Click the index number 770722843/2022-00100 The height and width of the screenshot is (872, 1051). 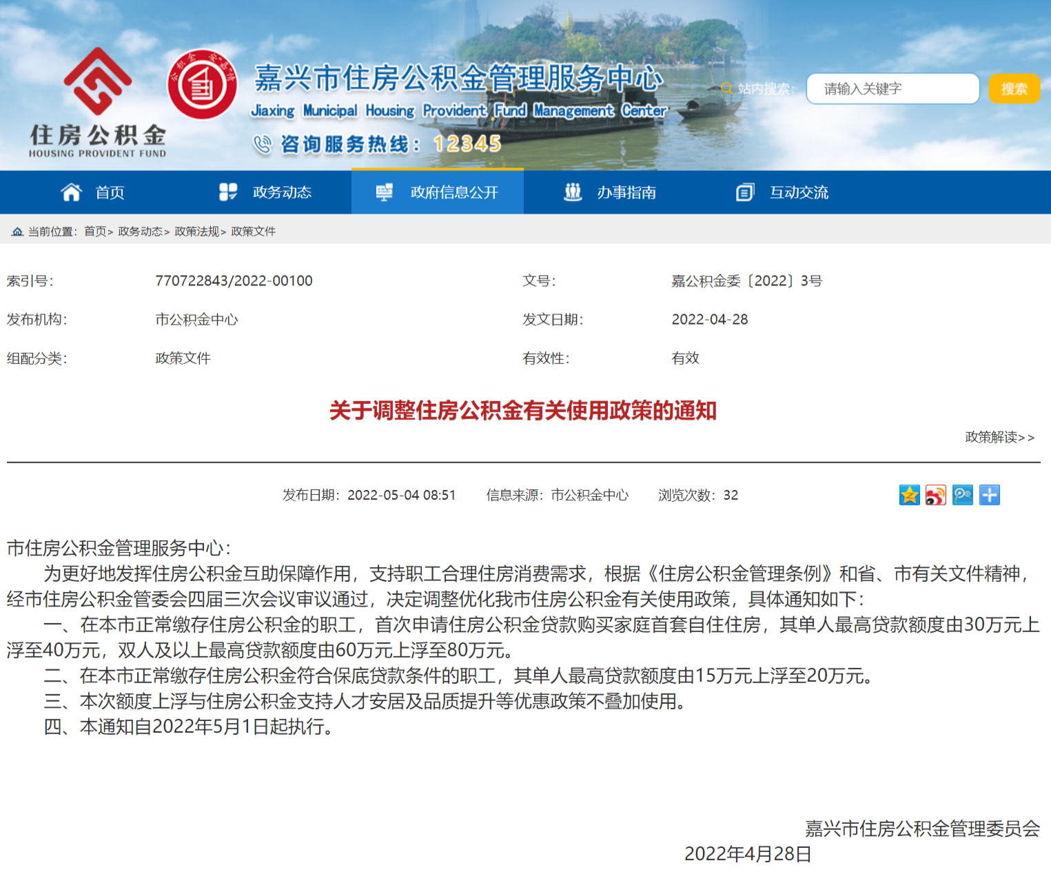pyautogui.click(x=234, y=281)
